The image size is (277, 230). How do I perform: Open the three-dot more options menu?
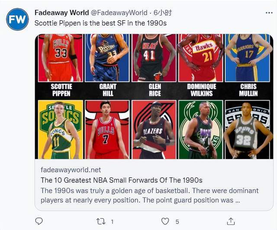[x=269, y=13]
